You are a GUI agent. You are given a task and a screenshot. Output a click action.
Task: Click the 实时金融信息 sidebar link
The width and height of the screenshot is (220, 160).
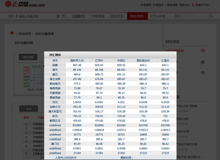pos(175,51)
